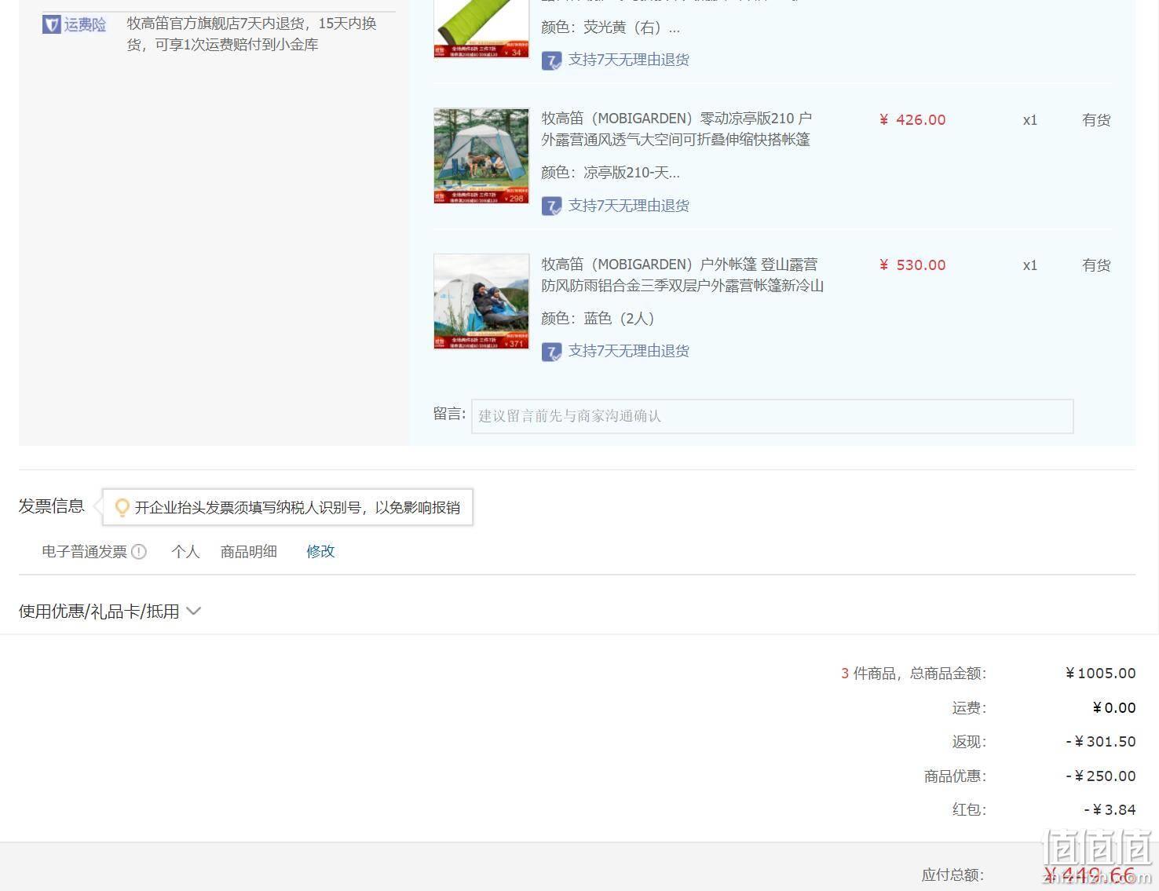Click 颜色：凉亭版210-天... text

pos(611,173)
